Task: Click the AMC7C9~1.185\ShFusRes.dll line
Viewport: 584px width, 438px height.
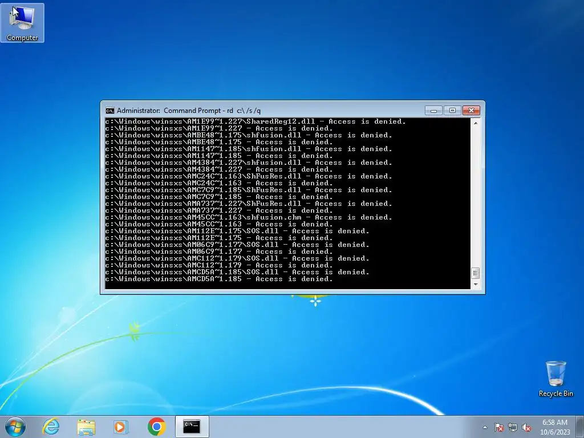Action: coord(249,190)
